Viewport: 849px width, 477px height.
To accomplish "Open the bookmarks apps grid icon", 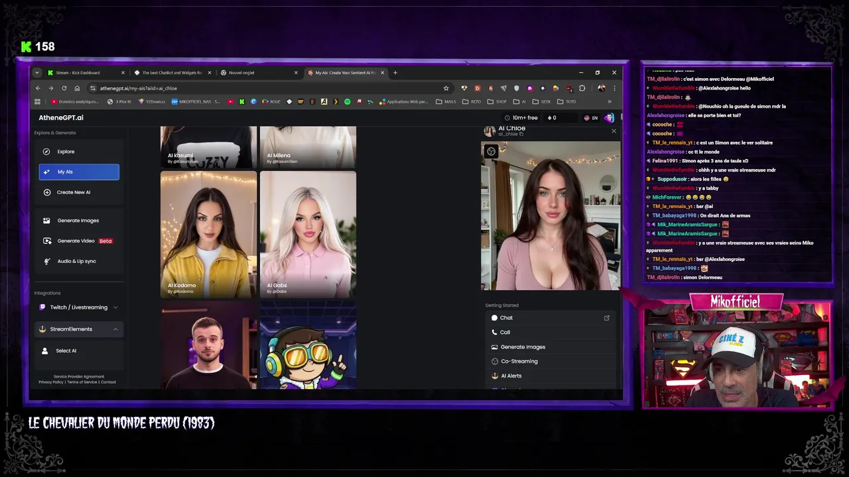I will (37, 102).
